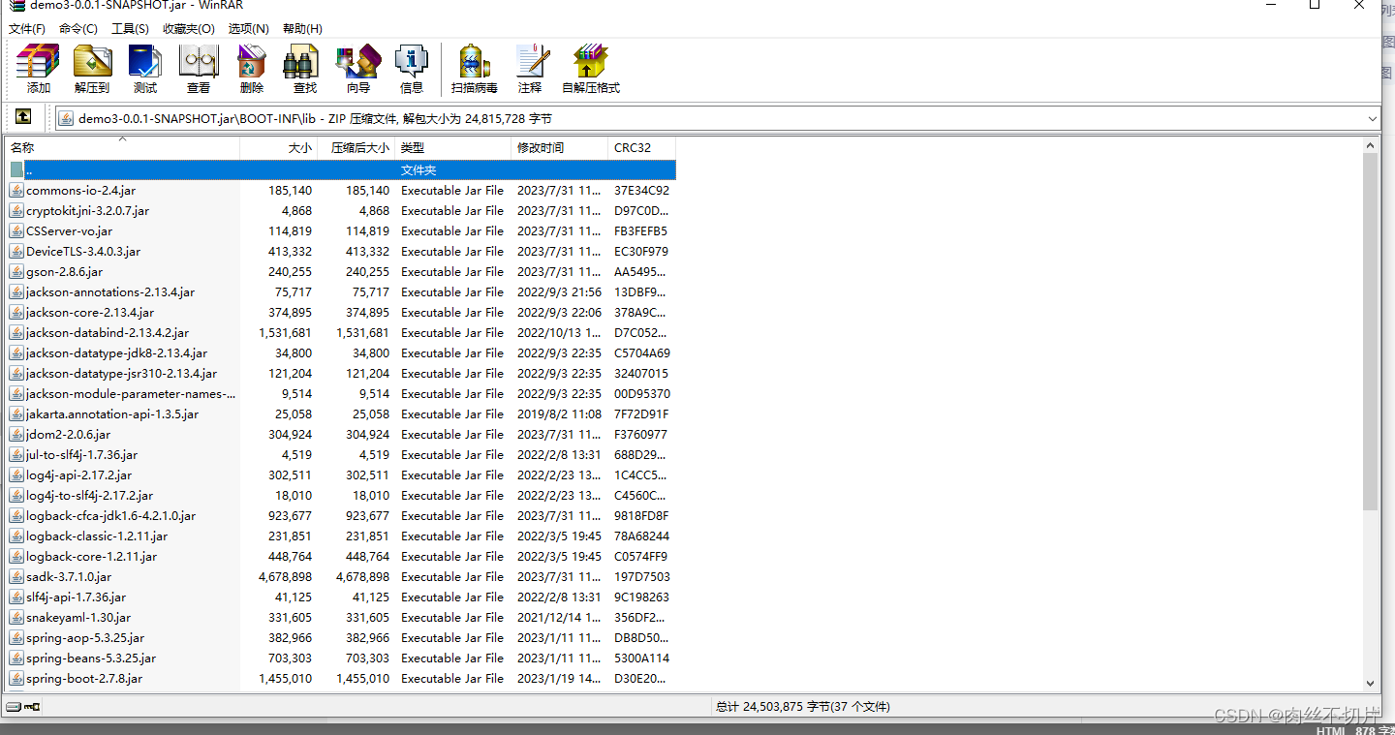1395x735 pixels.
Task: Select log4j-to-slf4j-2.17.2.jar file
Action: 90,496
